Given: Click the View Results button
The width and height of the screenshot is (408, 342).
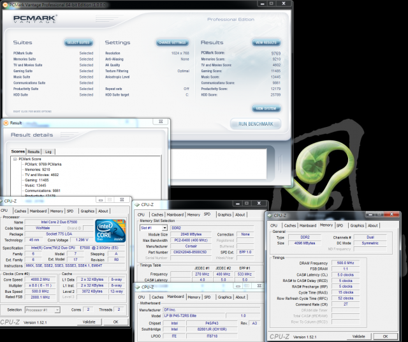Looking at the screenshot, I should [x=266, y=43].
